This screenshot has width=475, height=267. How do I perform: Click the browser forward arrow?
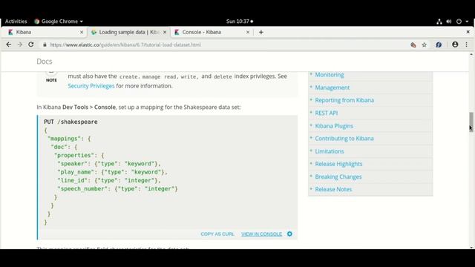[x=20, y=44]
